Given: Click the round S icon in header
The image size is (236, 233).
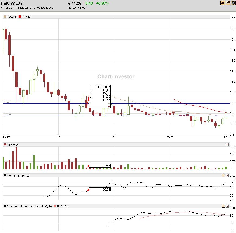Looking at the screenshot, I should tap(233, 3).
